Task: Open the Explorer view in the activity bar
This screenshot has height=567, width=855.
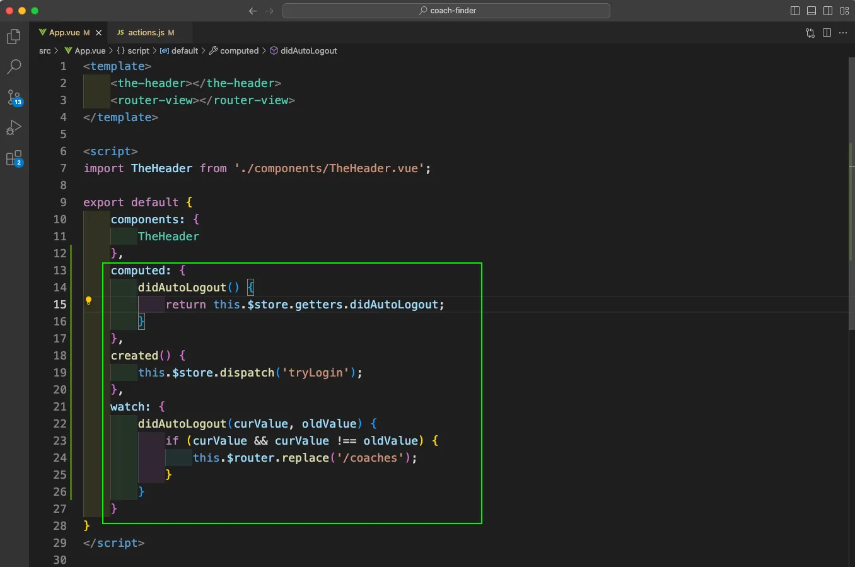Action: point(14,37)
